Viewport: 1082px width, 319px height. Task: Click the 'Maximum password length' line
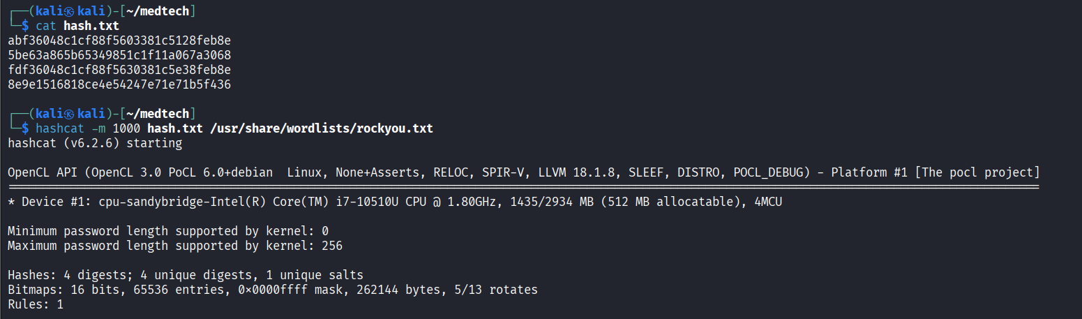[x=175, y=246]
